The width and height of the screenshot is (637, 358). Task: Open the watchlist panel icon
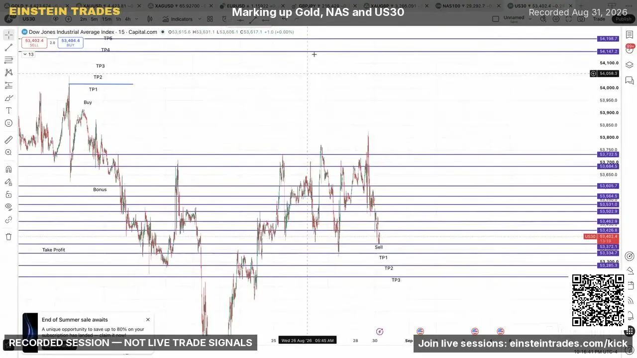coord(630,34)
